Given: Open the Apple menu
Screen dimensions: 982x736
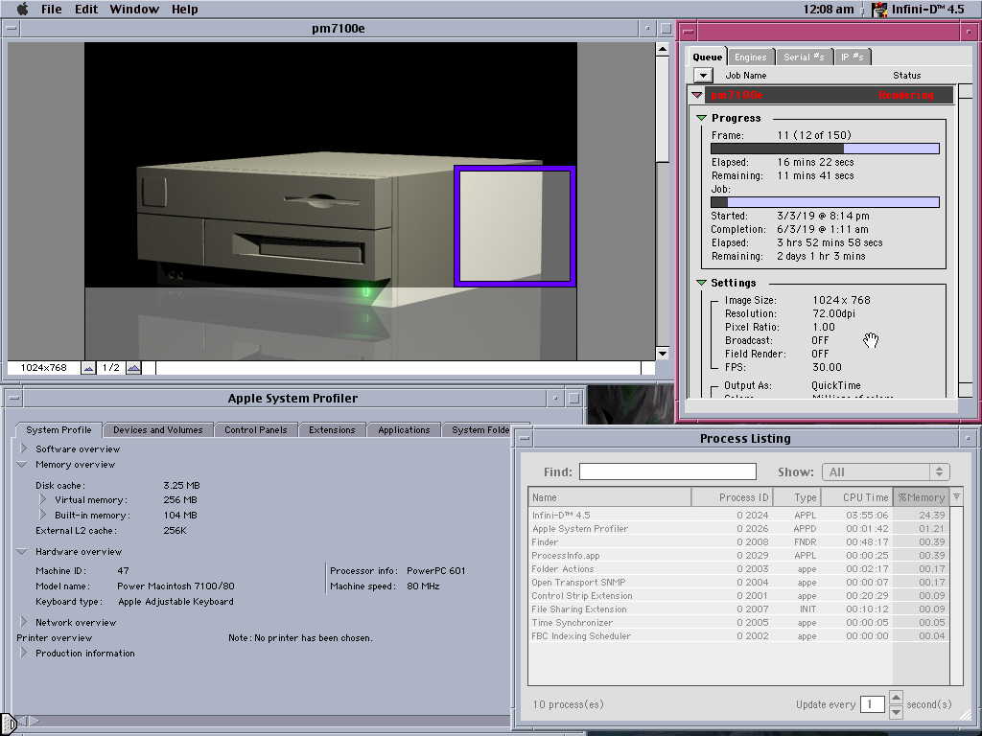Looking at the screenshot, I should [21, 10].
